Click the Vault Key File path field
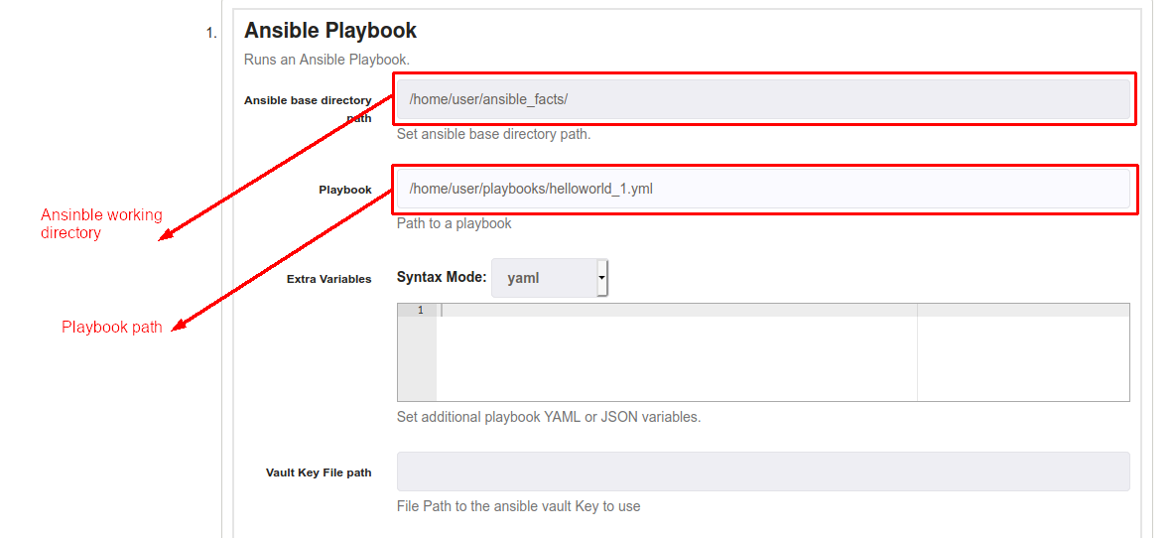The image size is (1172, 538). click(x=763, y=471)
